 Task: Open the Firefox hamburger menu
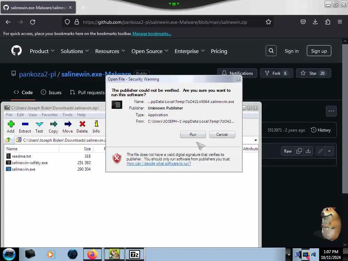pos(340,22)
